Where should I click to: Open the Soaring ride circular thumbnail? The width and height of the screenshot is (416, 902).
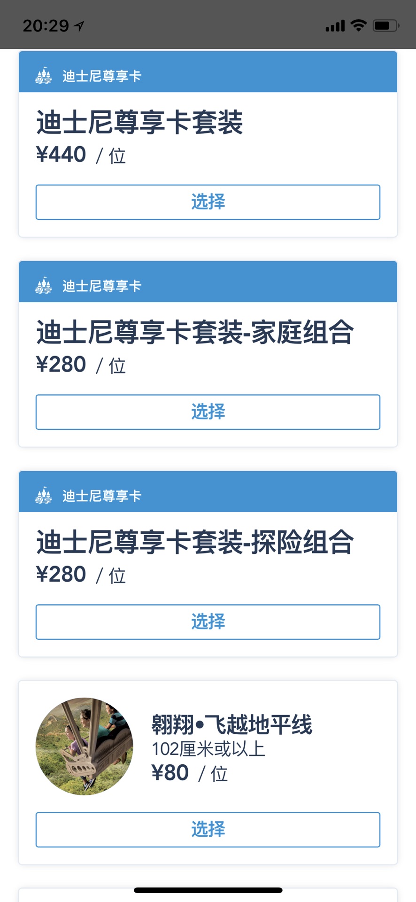click(x=85, y=746)
